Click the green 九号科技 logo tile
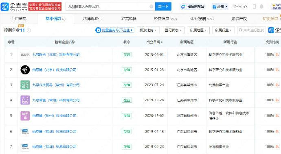Image resolution: width=281 pixels, height=154 pixels. [x=25, y=85]
